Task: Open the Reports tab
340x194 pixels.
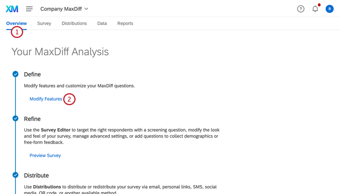Action: [125, 23]
